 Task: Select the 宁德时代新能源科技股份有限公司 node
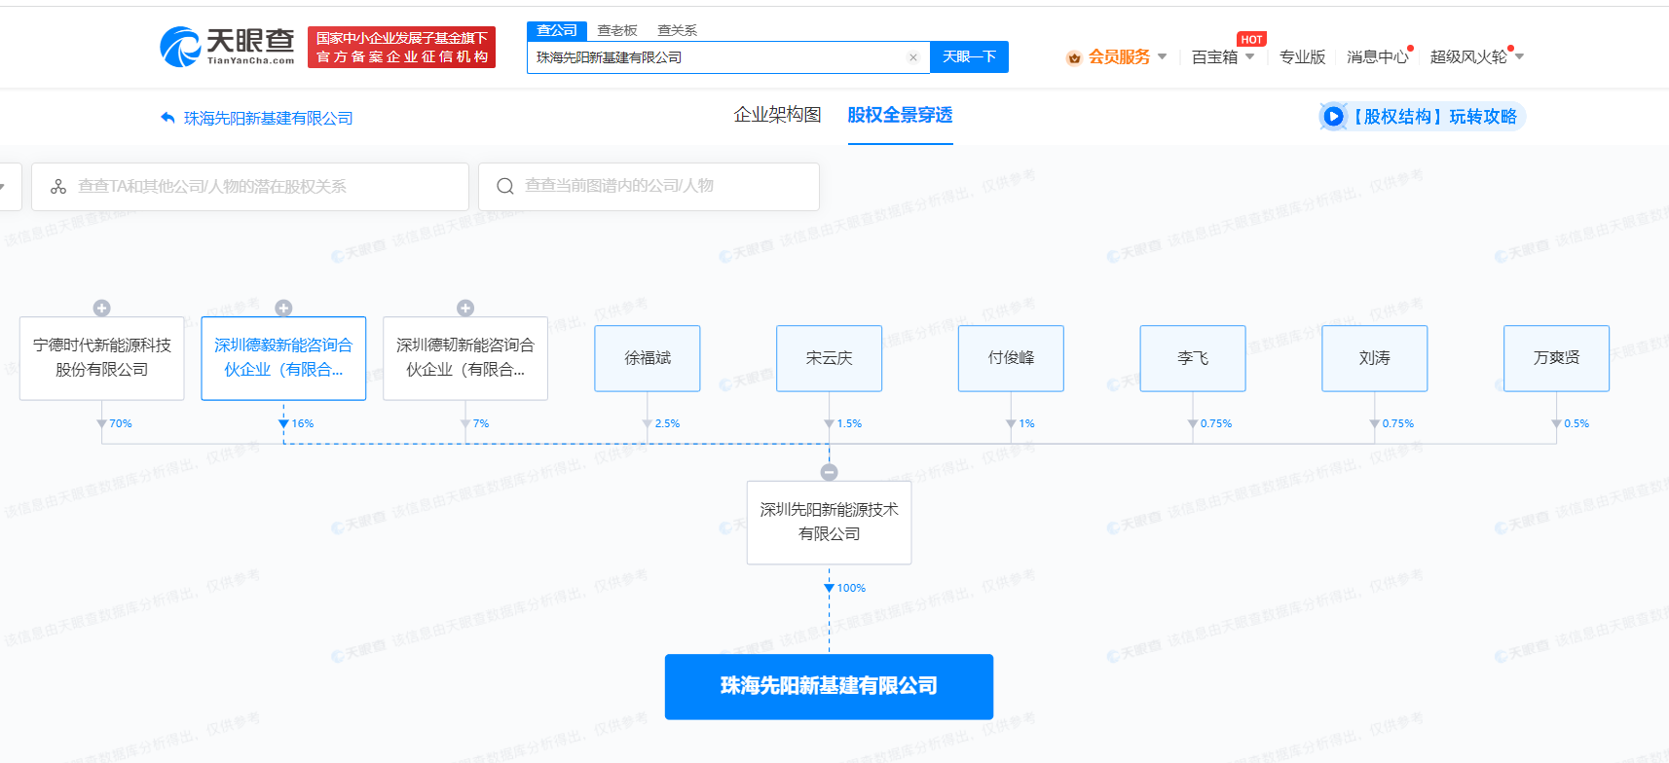(x=102, y=358)
